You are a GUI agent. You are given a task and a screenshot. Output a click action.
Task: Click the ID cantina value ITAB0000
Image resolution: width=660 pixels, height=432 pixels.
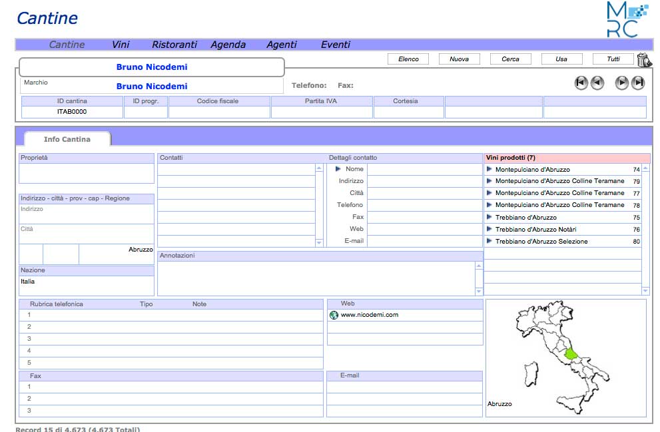tap(72, 112)
